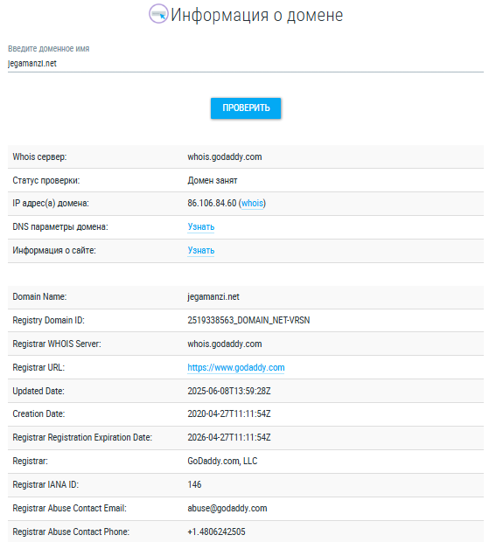Click the Expiration Date value 2026-04-27
This screenshot has width=489, height=542.
click(x=229, y=438)
